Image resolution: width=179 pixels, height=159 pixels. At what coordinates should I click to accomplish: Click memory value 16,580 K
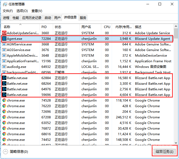124,78
